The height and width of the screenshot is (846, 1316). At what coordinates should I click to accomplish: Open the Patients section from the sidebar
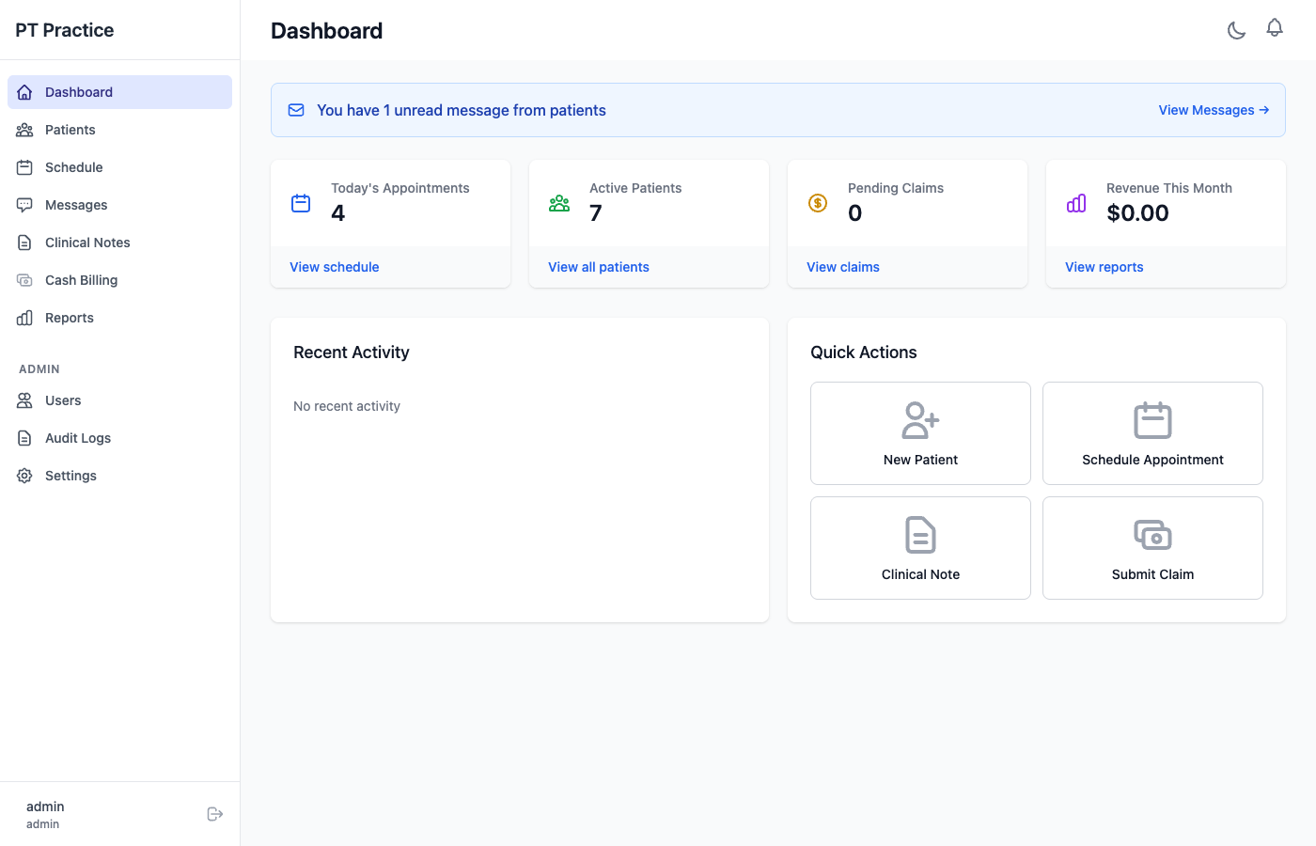(x=70, y=130)
